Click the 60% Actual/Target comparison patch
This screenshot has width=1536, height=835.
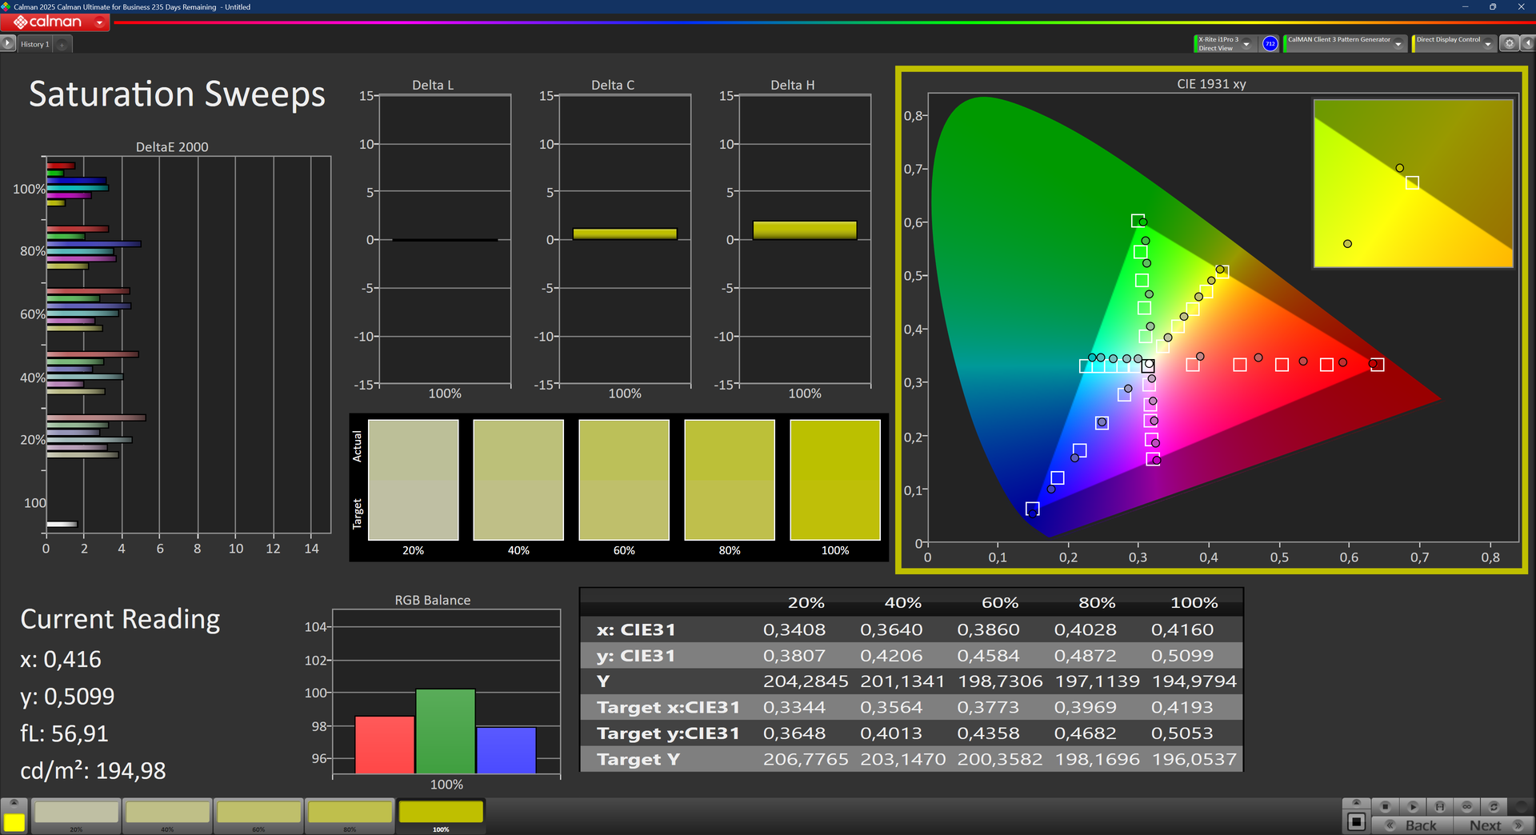(624, 480)
